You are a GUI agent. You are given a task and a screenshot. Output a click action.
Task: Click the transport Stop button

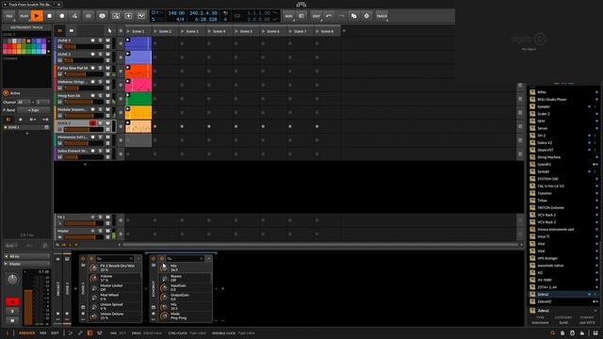pyautogui.click(x=49, y=16)
